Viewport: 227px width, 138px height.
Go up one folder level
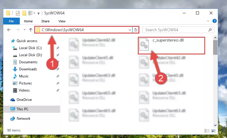click(30, 30)
